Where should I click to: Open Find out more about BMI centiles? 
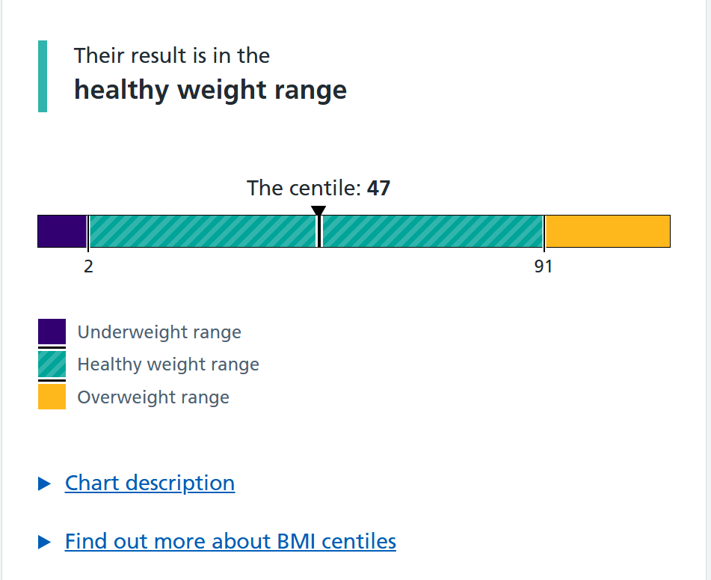tap(230, 541)
